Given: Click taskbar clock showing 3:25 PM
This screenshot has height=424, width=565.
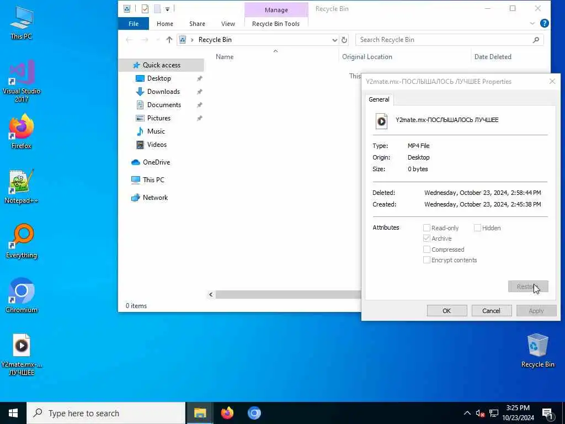Looking at the screenshot, I should pyautogui.click(x=518, y=413).
